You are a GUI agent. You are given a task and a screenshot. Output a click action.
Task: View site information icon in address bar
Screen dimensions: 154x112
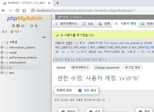click(33, 10)
